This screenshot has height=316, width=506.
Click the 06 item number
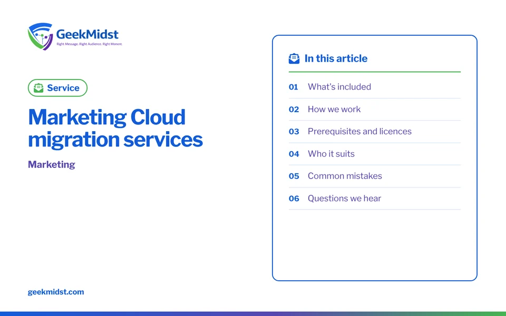pos(294,199)
